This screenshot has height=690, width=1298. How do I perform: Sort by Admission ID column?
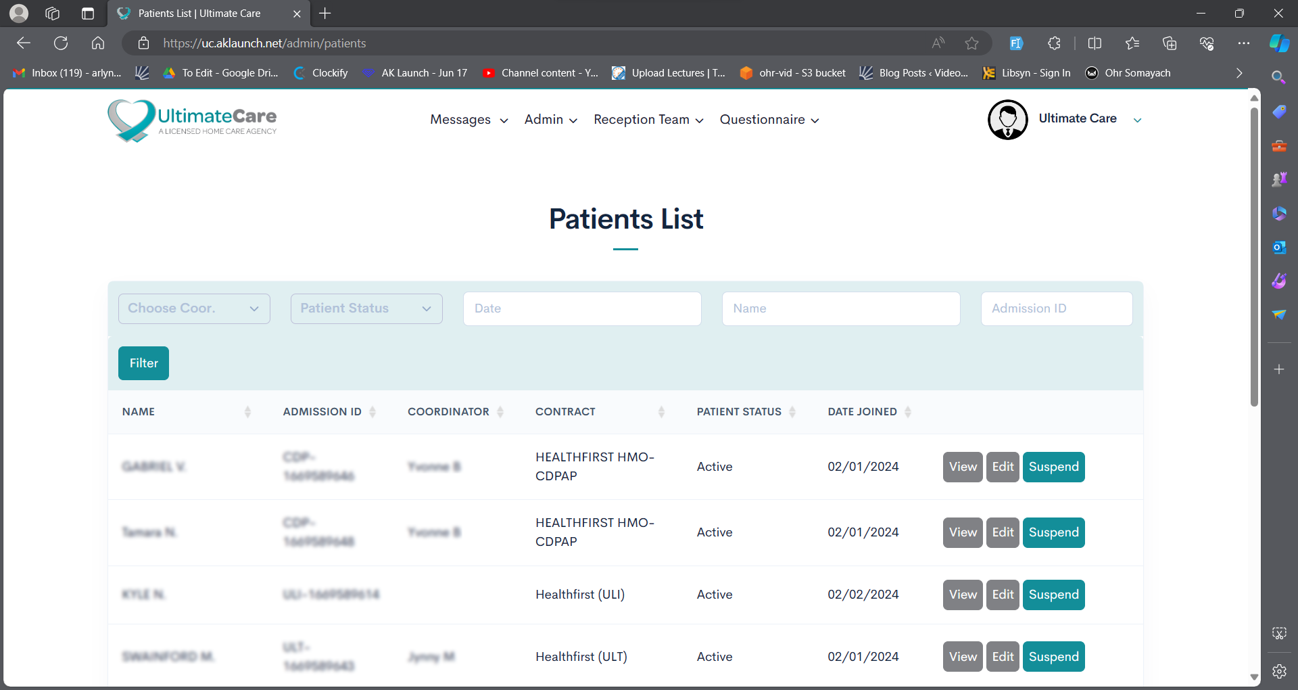click(x=372, y=412)
